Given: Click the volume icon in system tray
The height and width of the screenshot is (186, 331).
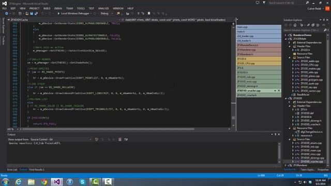Looking at the screenshot, I should coord(305,182).
